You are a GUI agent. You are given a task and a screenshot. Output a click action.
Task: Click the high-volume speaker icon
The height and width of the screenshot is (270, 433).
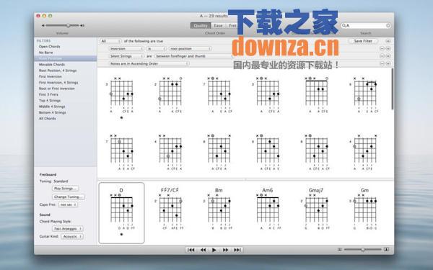82,26
